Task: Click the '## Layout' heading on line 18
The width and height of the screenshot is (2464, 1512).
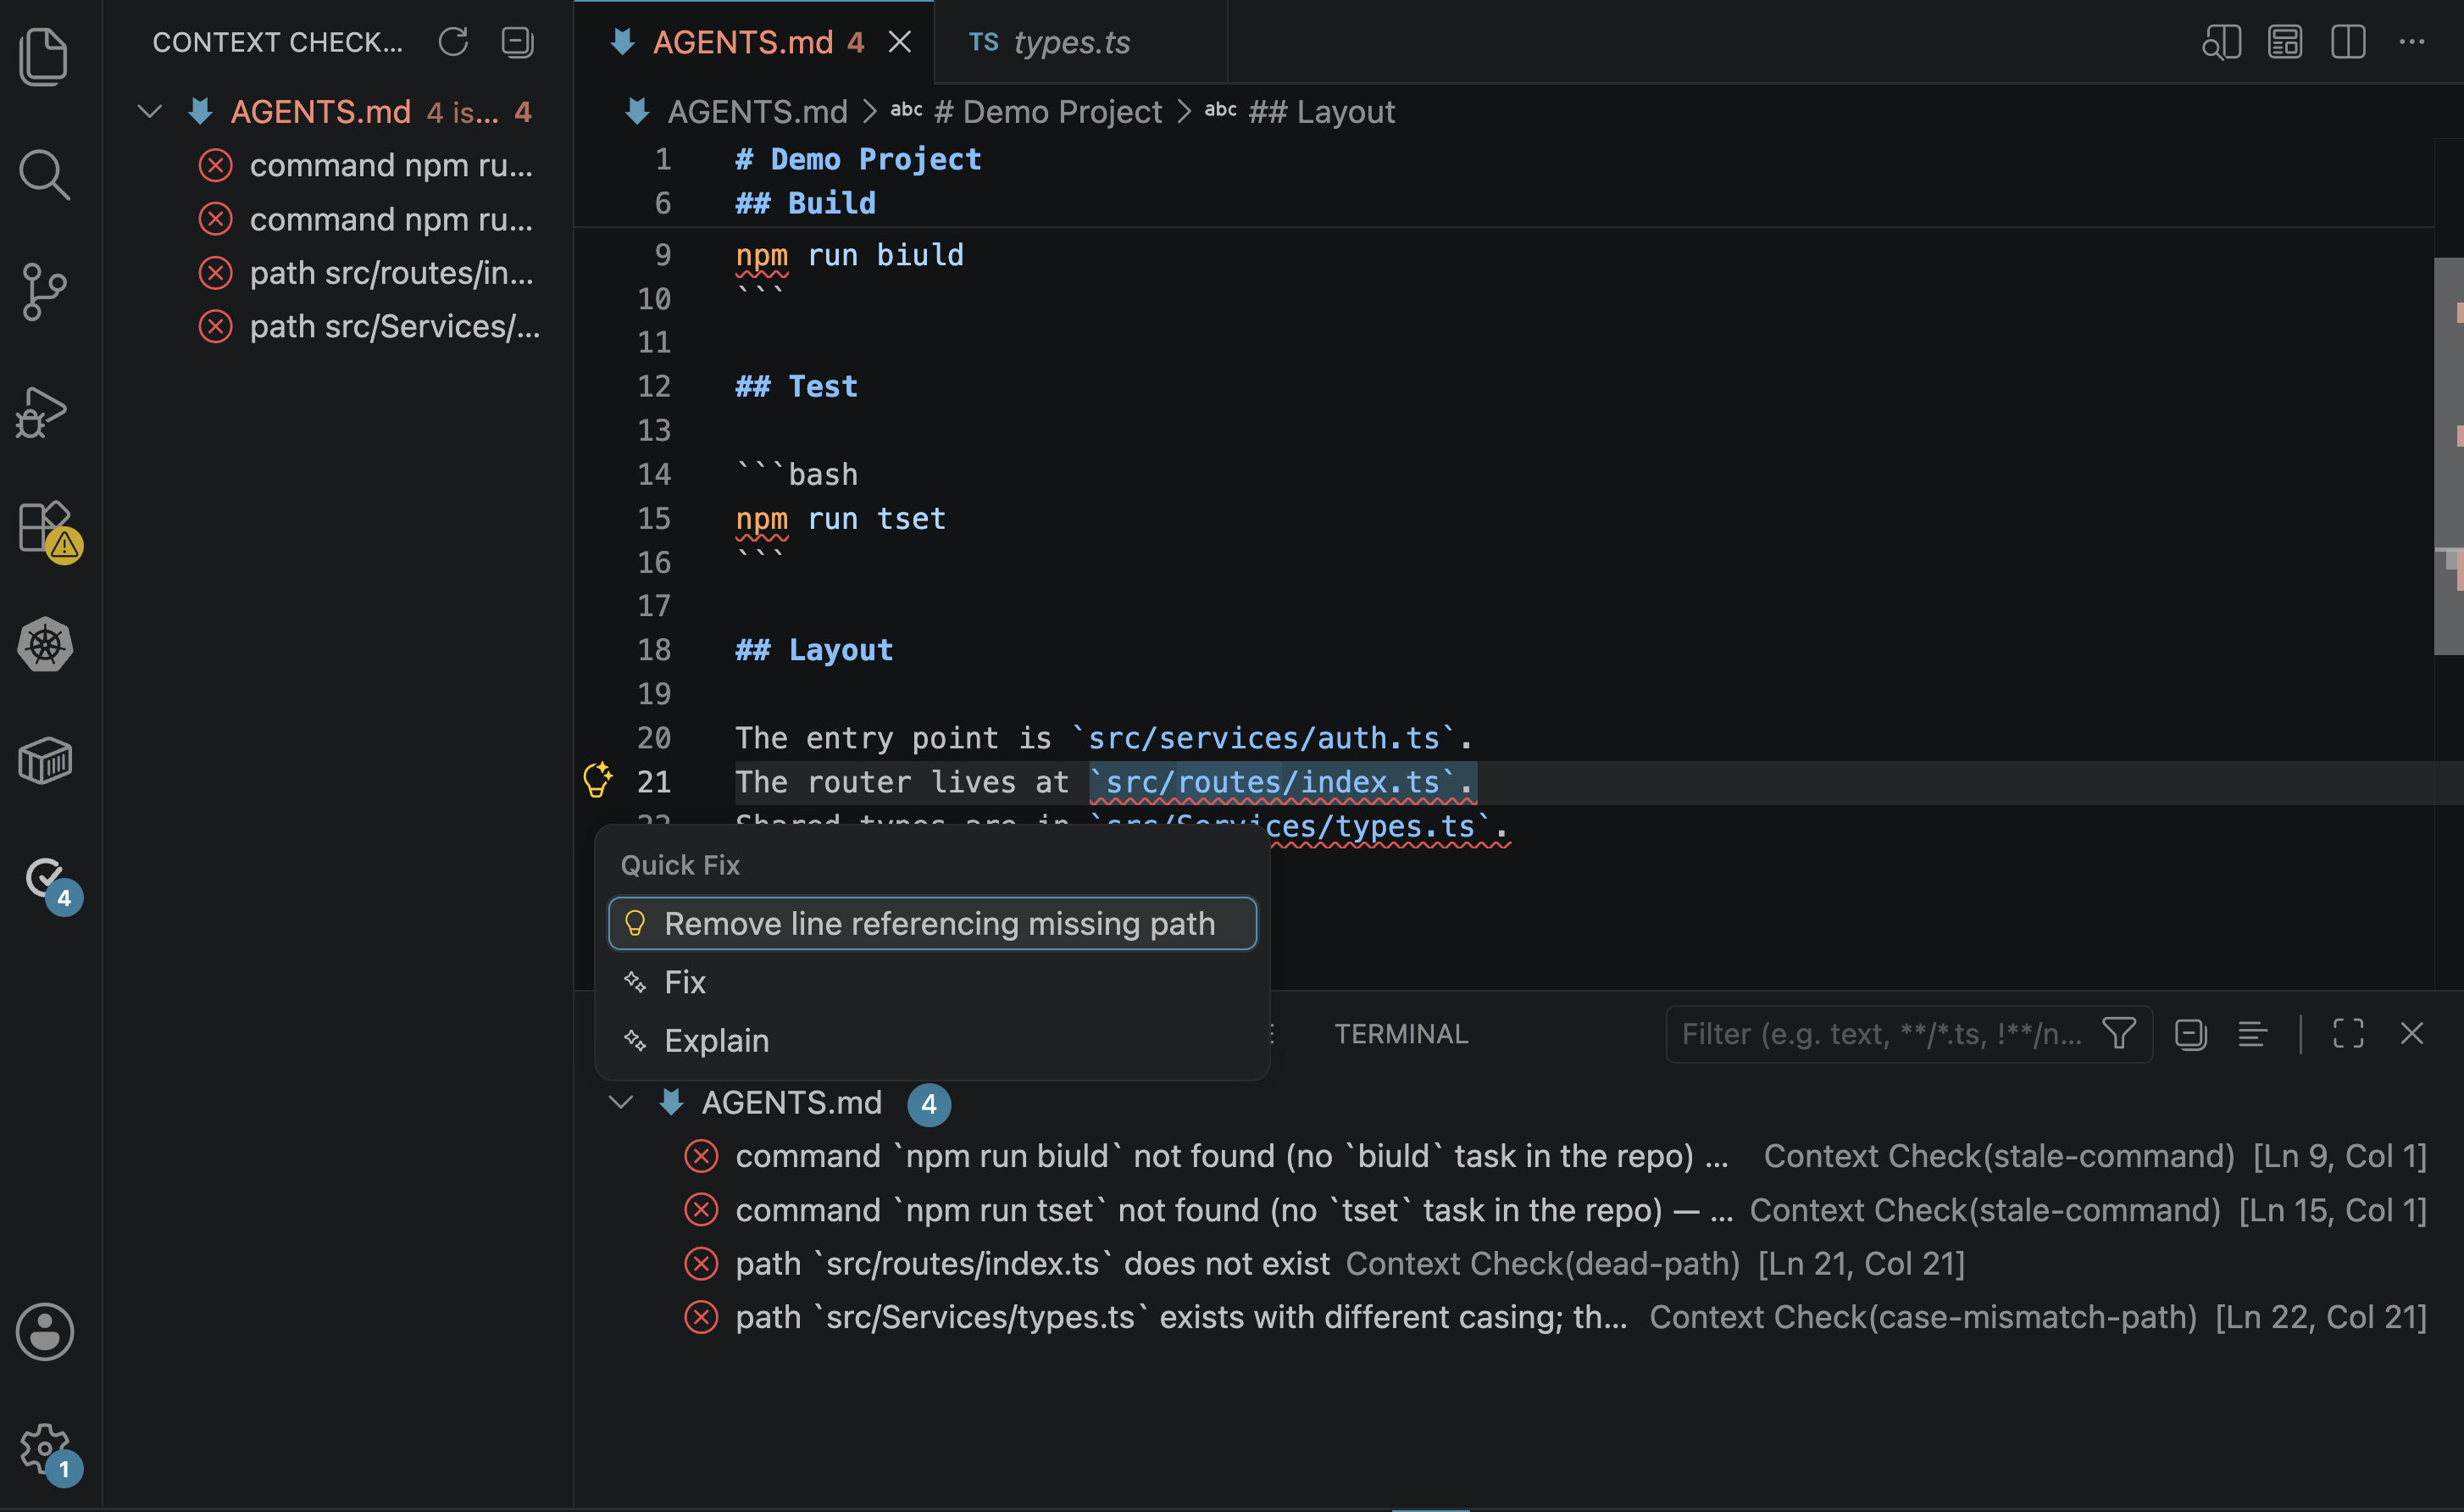Action: pos(814,650)
